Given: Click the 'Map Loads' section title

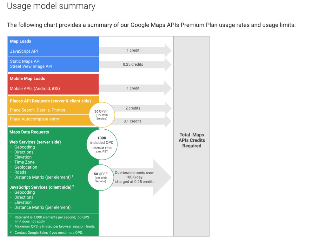Looking at the screenshot, I should [21, 42].
